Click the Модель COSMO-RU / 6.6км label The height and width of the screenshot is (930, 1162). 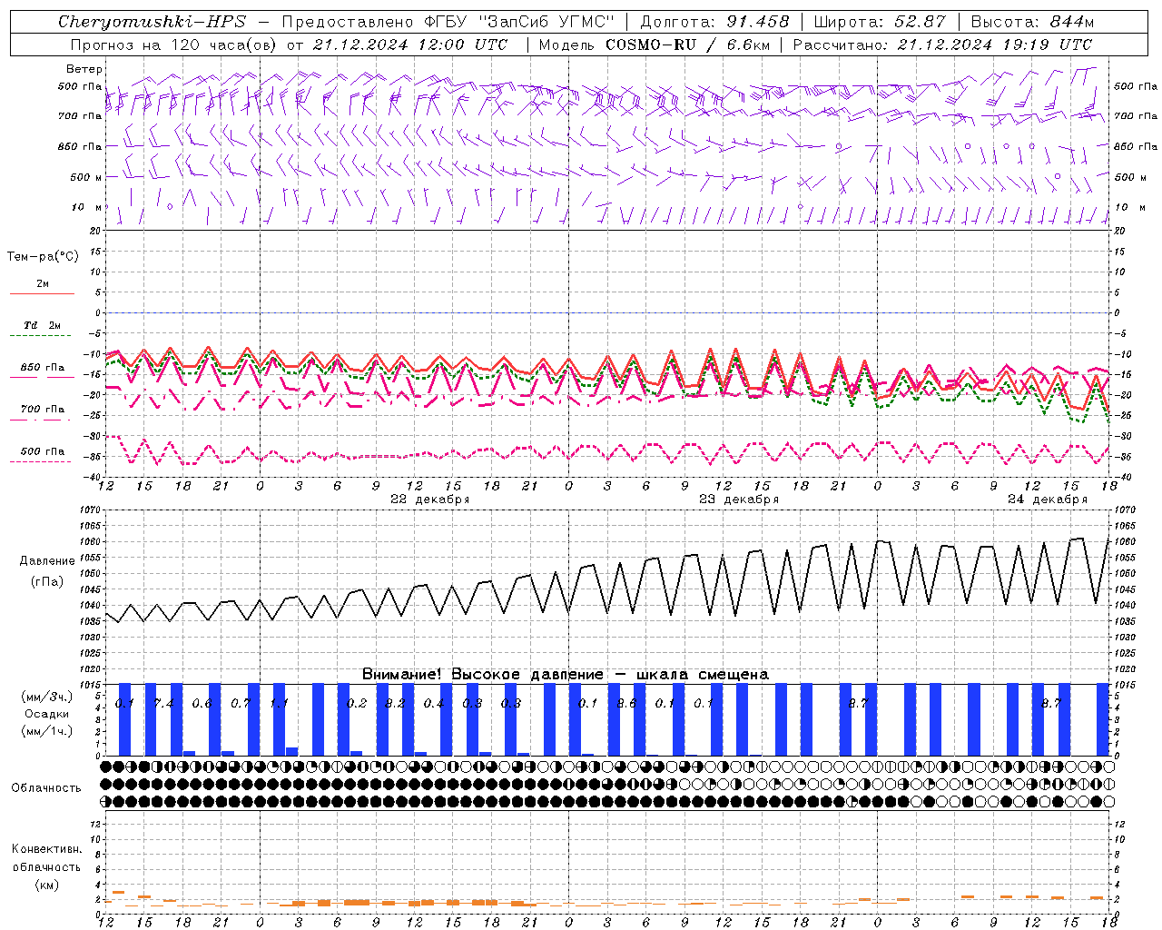655,45
